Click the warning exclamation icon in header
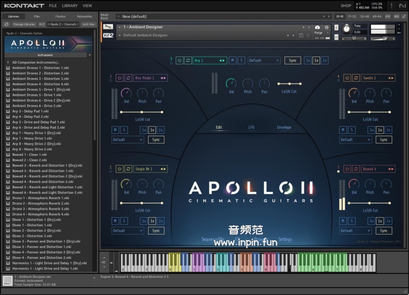This screenshot has width=409, height=295. coord(391,6)
